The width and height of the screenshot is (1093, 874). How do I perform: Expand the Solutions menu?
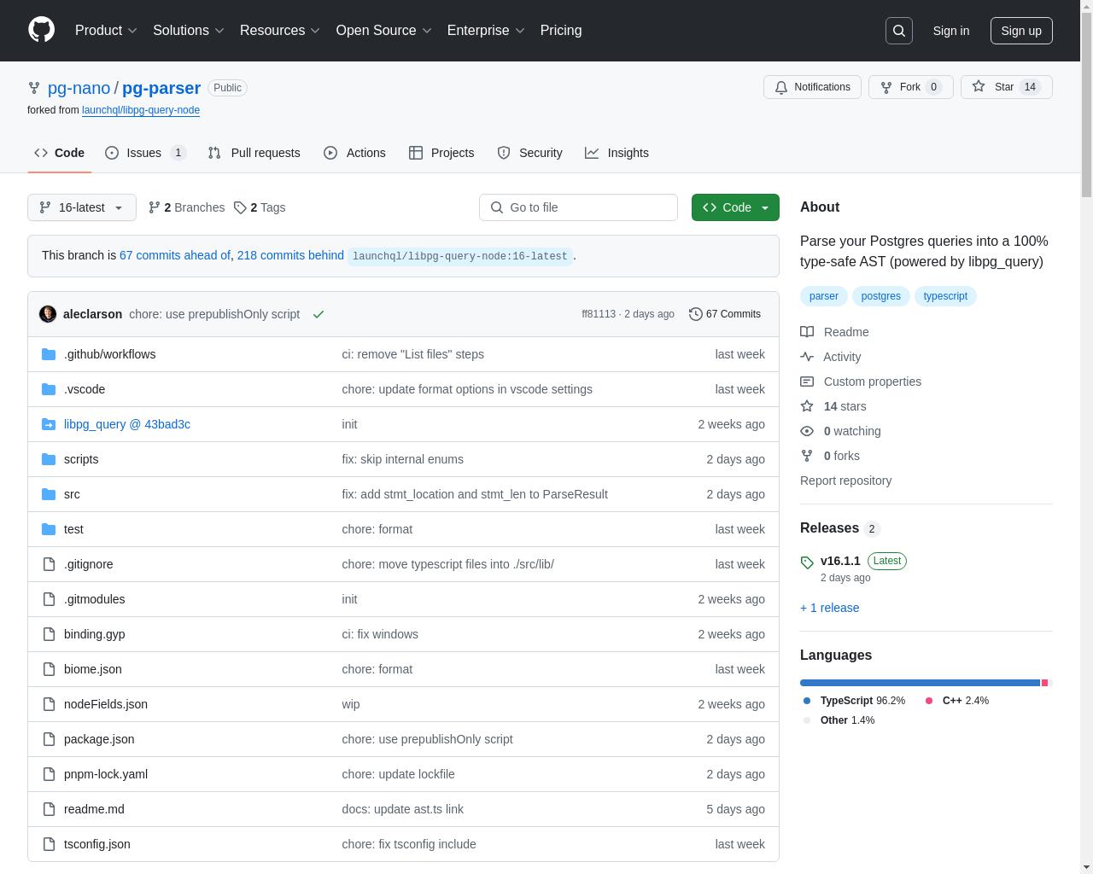[x=189, y=31]
